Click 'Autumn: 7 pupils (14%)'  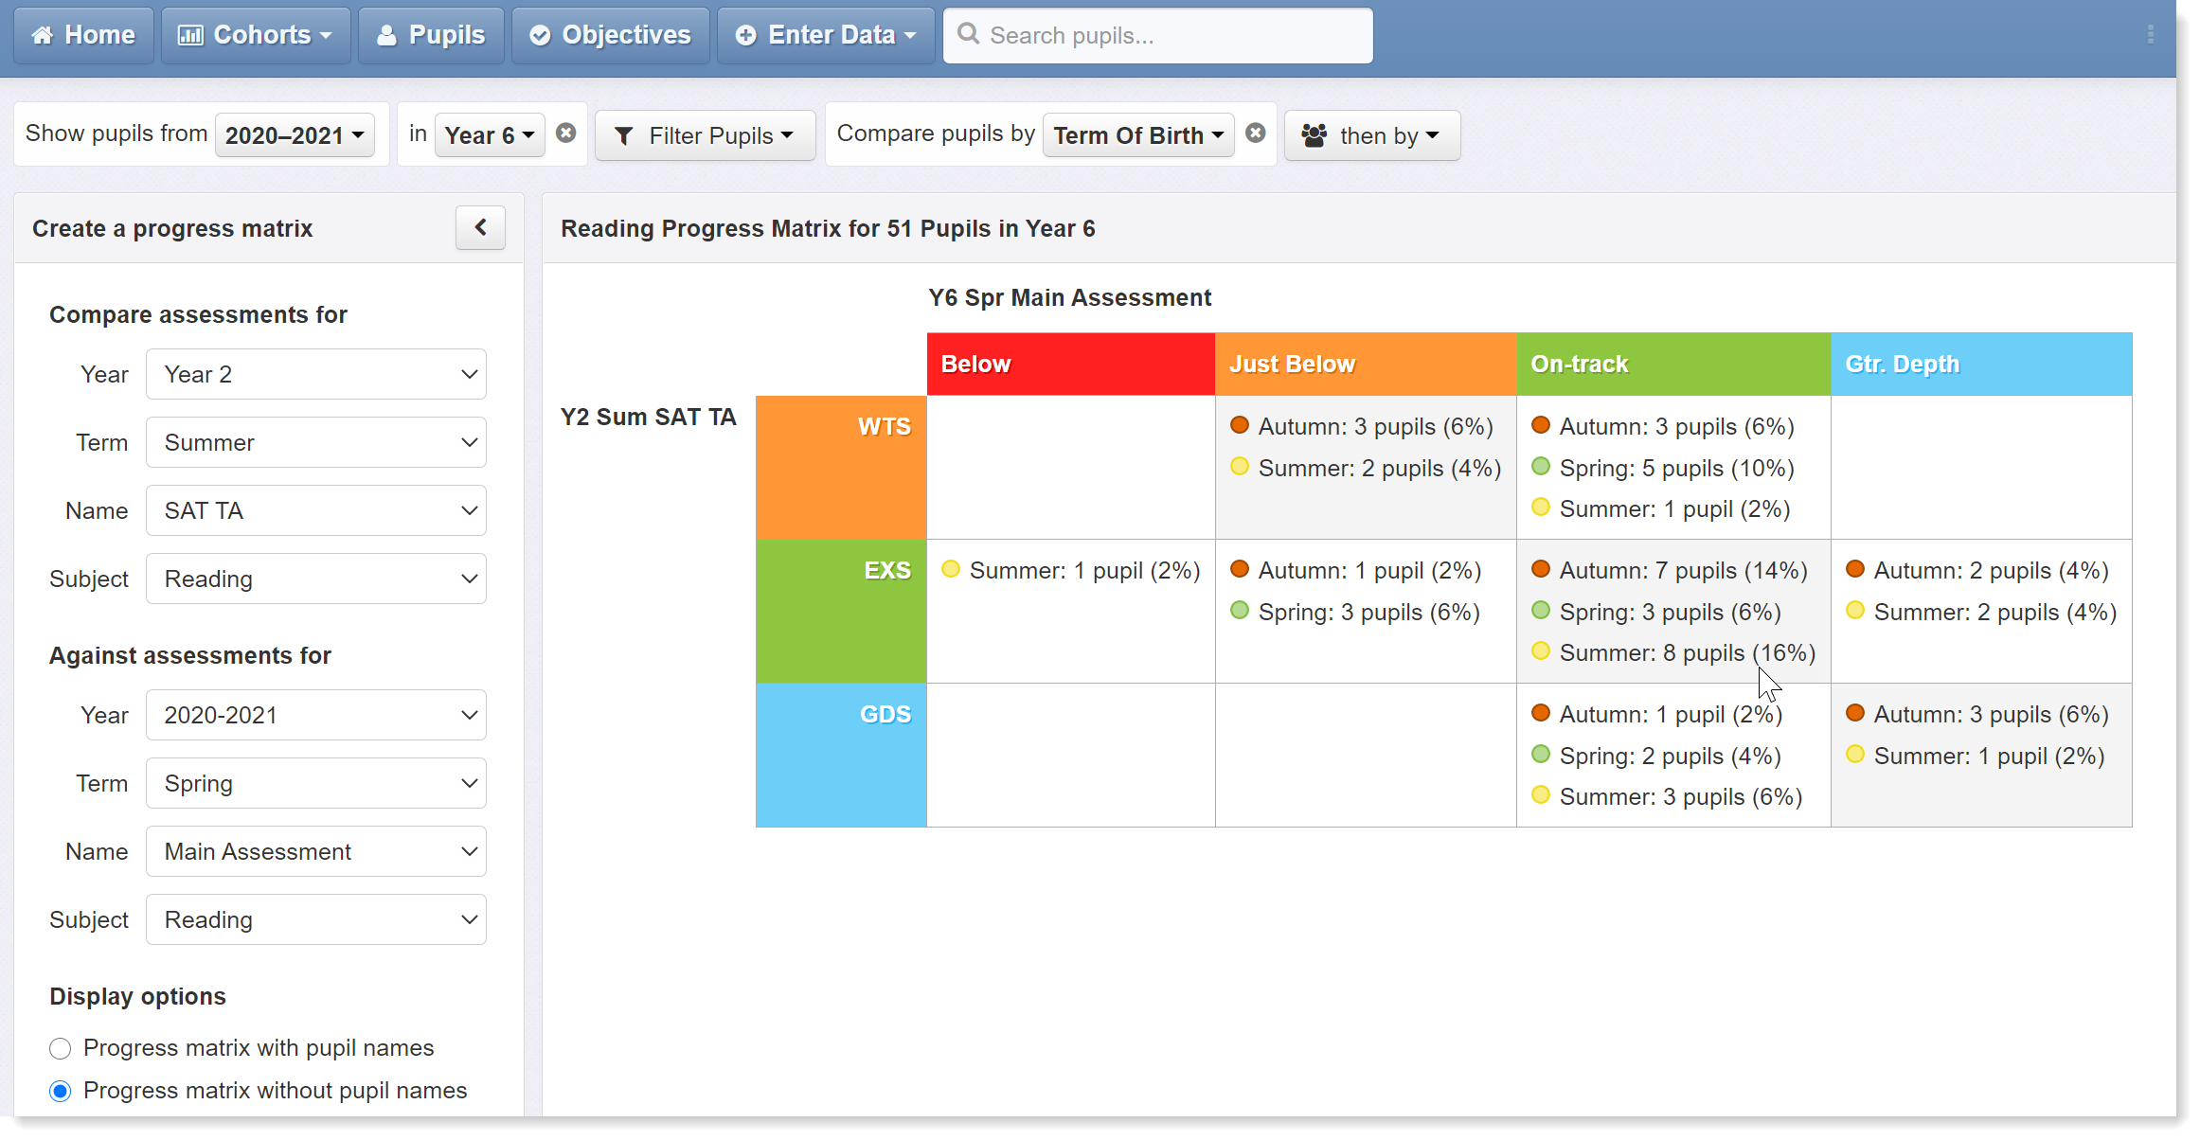[1683, 571]
